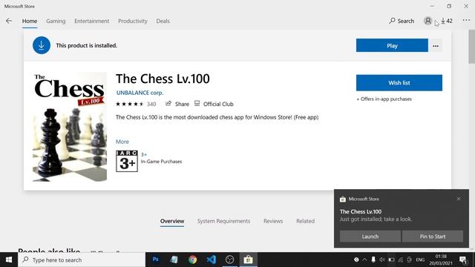This screenshot has height=267, width=475.
Task: Add the game to Wish list
Action: pyautogui.click(x=399, y=82)
